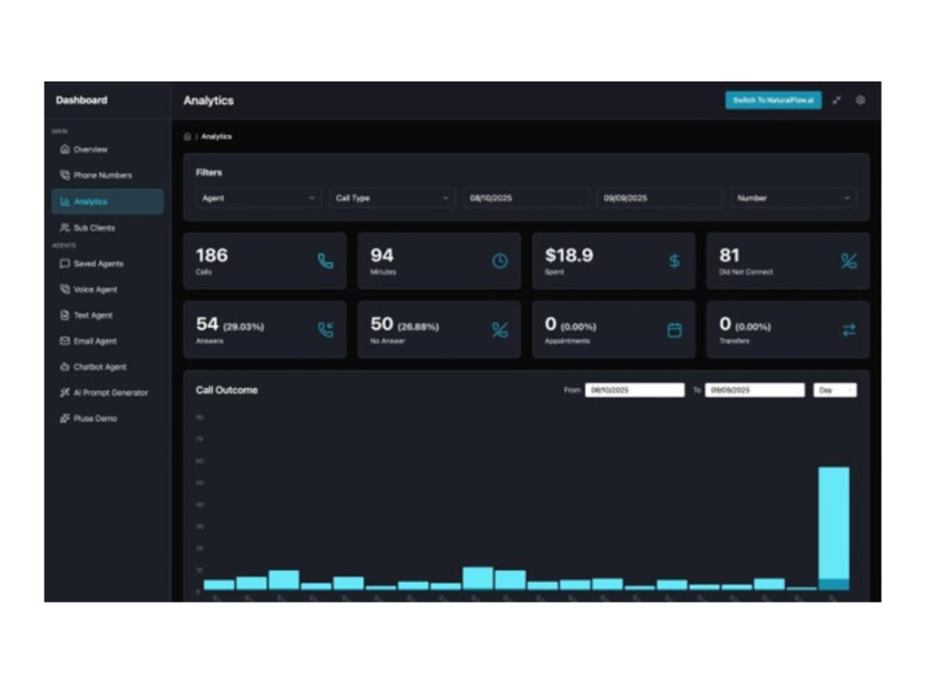Click the 09/09/2025 end date filter field
This screenshot has height=695, width=927.
tap(660, 198)
